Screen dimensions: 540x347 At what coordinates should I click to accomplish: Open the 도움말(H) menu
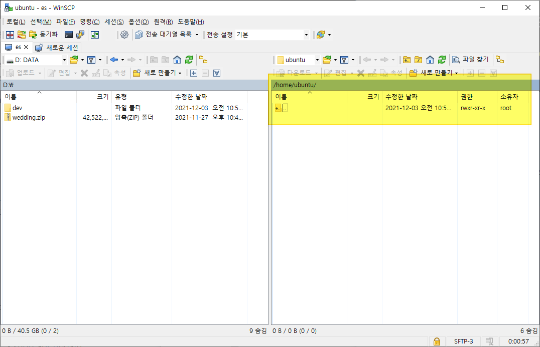(191, 22)
